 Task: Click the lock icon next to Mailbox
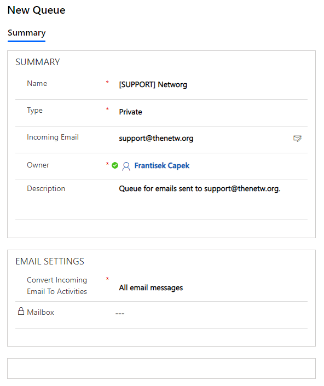21,311
